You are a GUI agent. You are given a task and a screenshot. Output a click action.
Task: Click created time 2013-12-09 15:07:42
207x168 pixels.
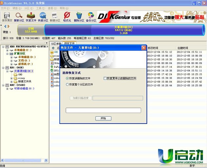point(189,82)
